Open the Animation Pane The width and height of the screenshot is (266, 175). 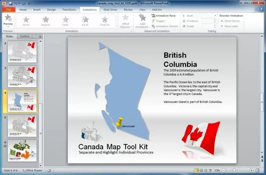click(165, 16)
